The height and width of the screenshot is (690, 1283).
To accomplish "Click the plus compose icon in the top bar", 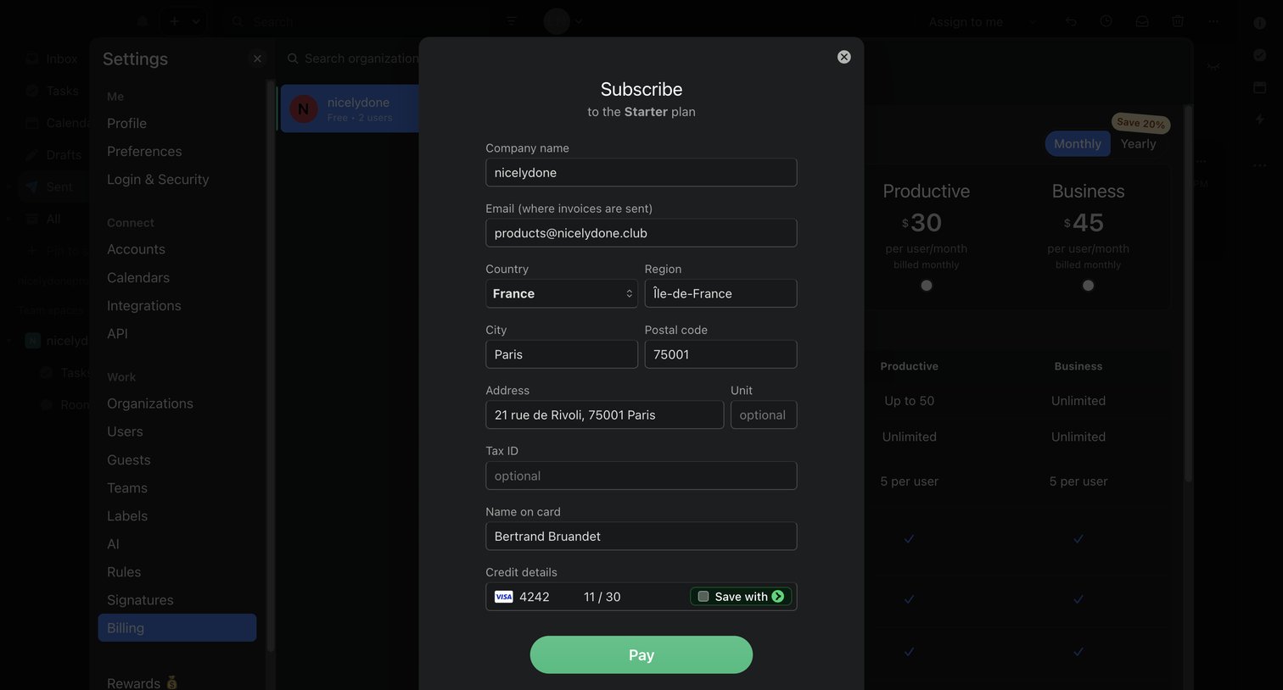I will pyautogui.click(x=174, y=21).
